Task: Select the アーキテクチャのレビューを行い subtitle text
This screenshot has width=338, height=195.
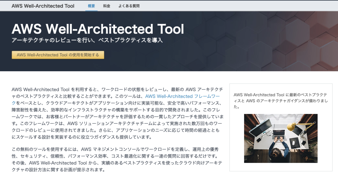Action: [x=87, y=40]
